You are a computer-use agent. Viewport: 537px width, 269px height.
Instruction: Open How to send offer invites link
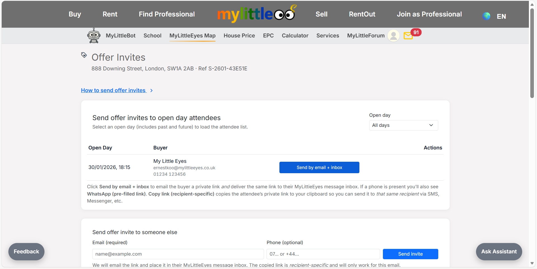click(x=113, y=91)
